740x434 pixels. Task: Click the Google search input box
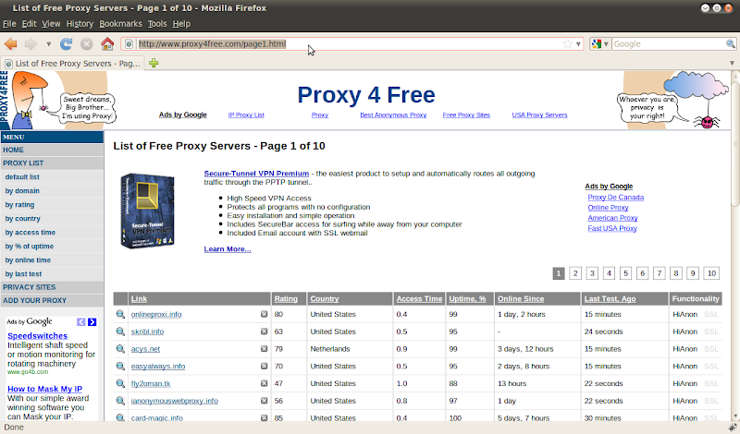point(668,43)
